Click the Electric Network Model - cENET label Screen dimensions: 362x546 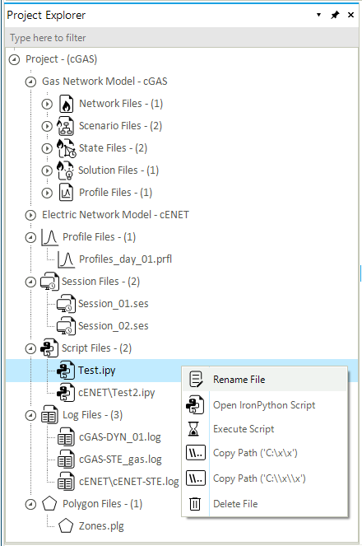[x=115, y=215]
